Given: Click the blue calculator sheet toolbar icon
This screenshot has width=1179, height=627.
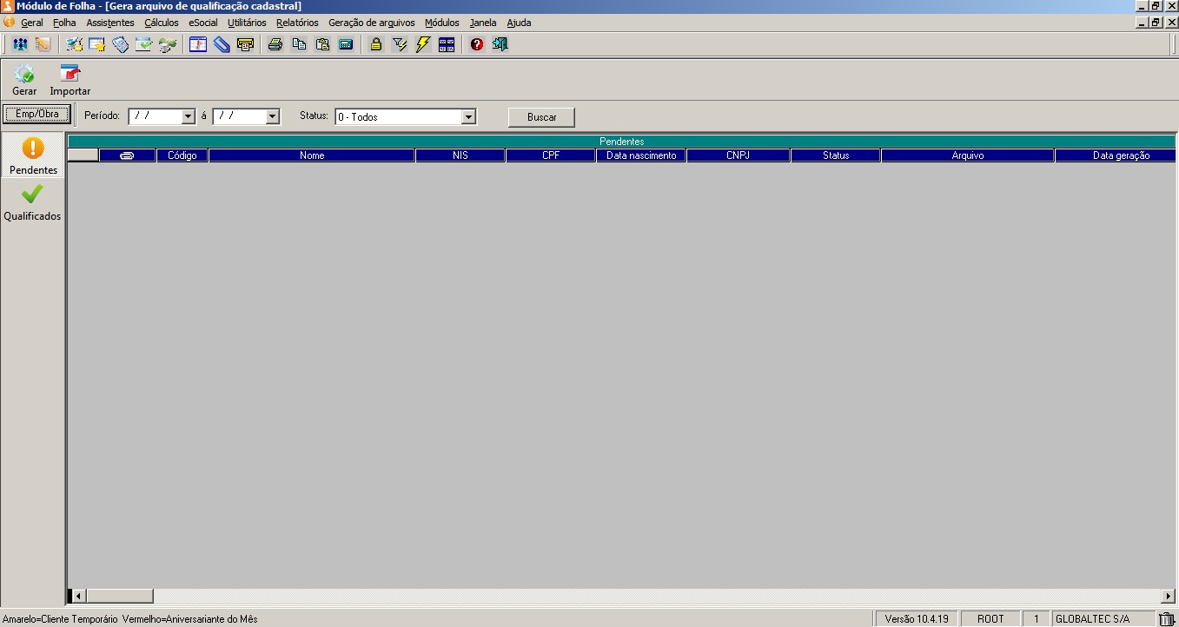Looking at the screenshot, I should [121, 44].
